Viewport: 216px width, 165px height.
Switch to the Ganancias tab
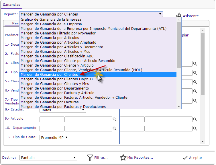(x=11, y=5)
